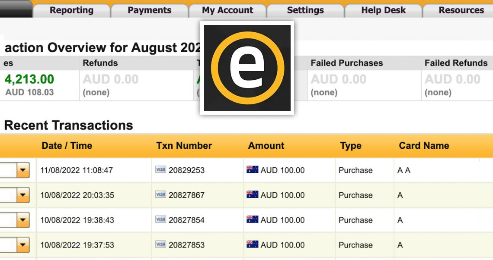Click transaction number 20827853
Viewport: 493px width, 260px height.
pos(186,245)
